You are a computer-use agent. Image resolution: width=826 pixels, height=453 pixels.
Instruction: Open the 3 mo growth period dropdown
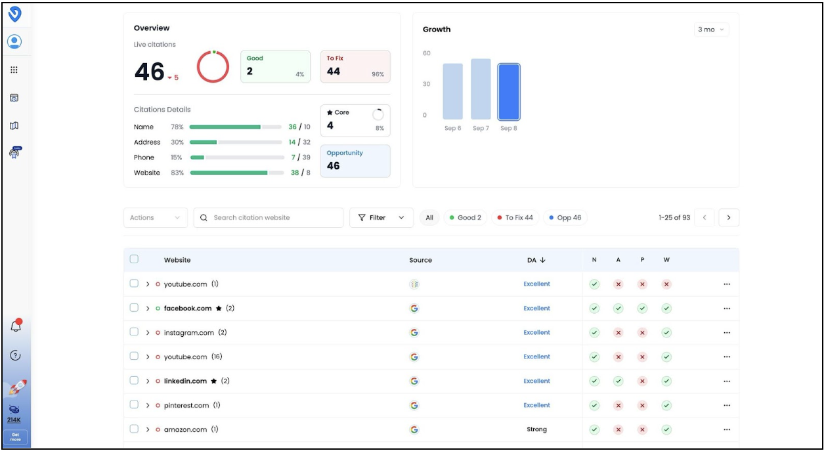[x=711, y=30]
